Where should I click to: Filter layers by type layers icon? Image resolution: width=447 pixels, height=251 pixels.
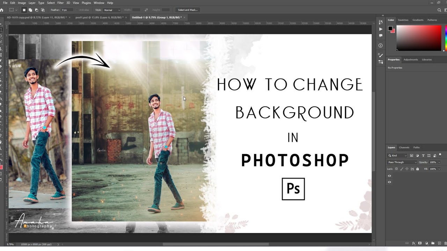[423, 155]
